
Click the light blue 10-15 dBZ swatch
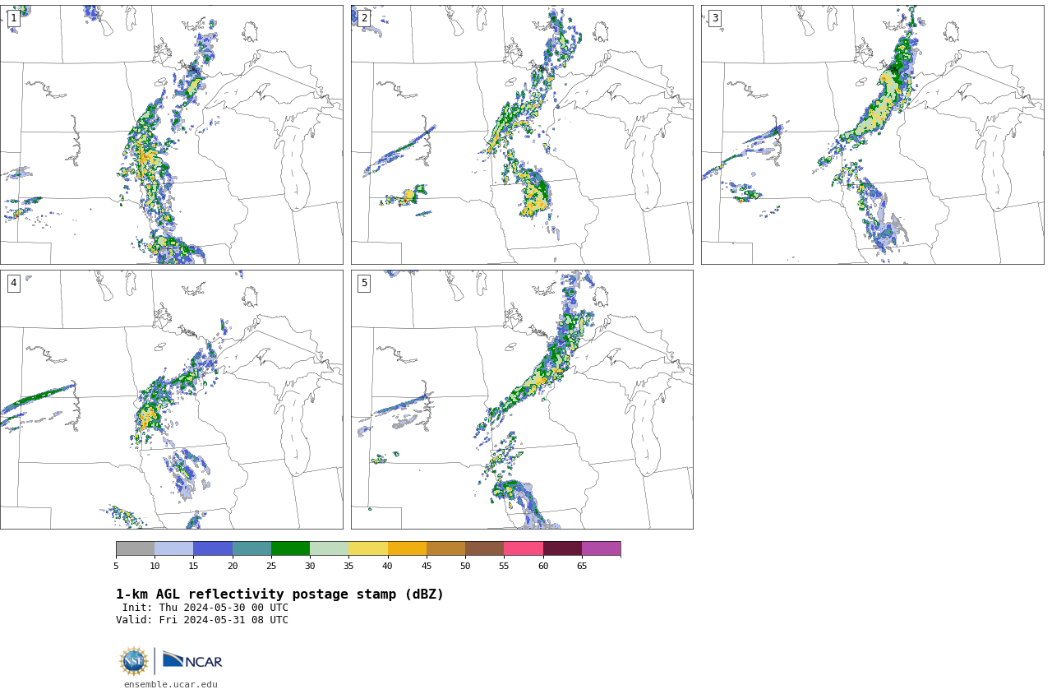(173, 548)
